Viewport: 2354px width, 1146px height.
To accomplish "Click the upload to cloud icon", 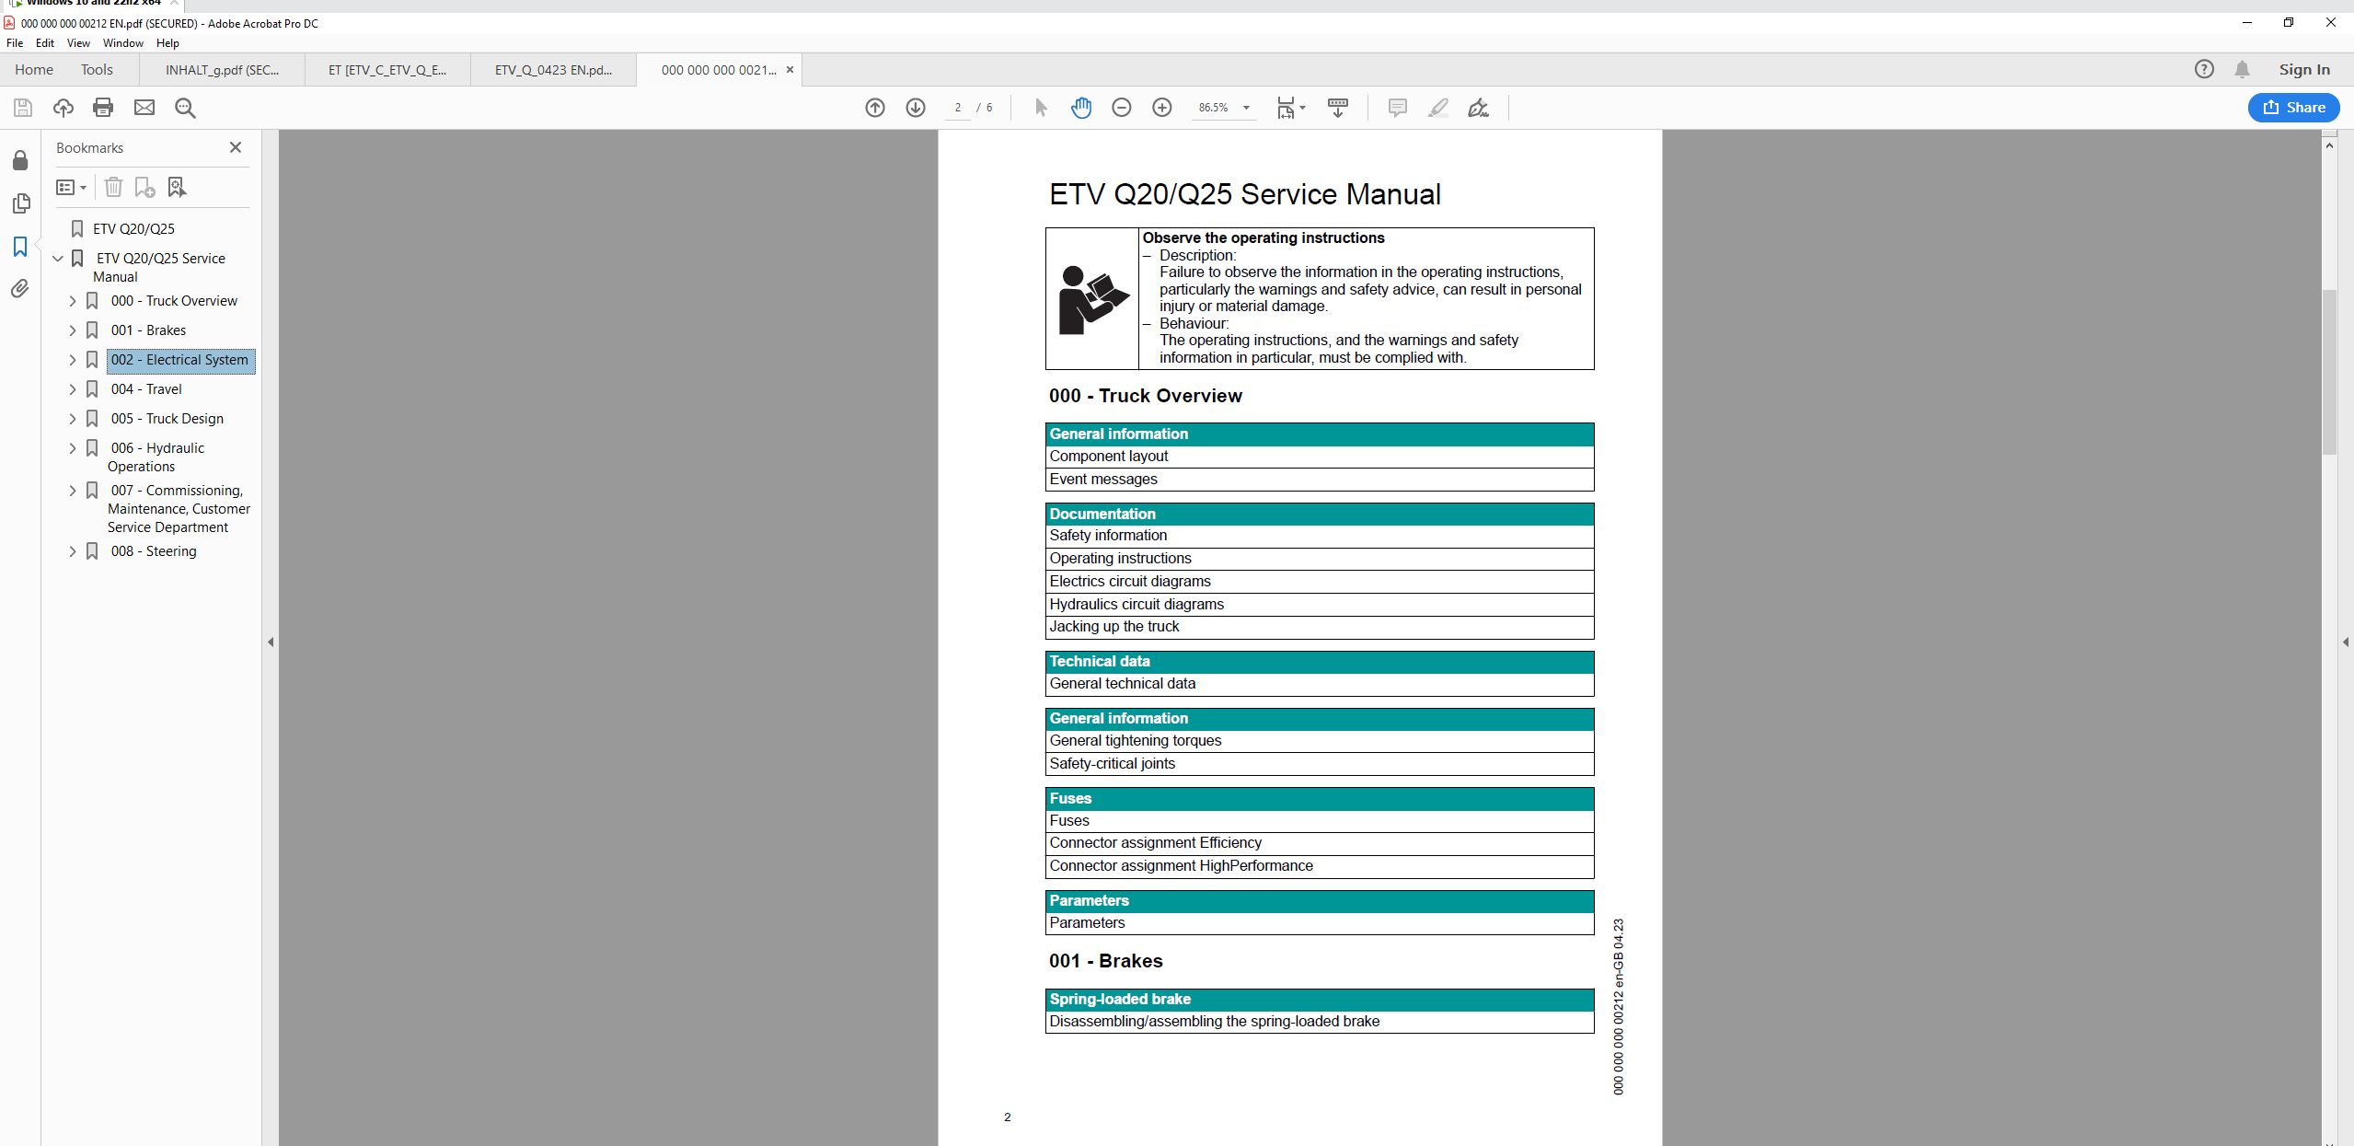I will [63, 108].
